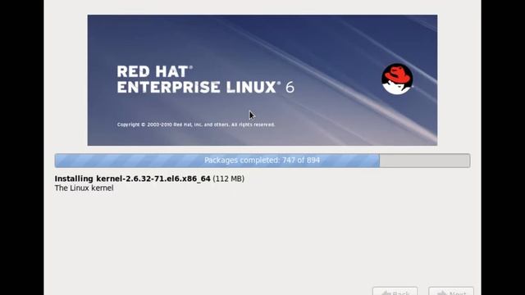525x295 pixels.
Task: Click 'The Linux kernel' description text
Action: click(x=84, y=188)
